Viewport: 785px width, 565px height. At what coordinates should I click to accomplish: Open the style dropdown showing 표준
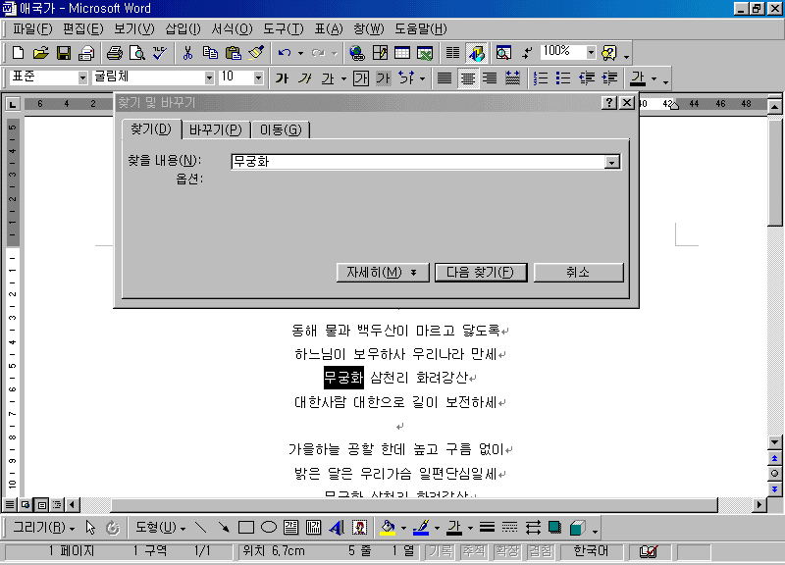(x=82, y=77)
